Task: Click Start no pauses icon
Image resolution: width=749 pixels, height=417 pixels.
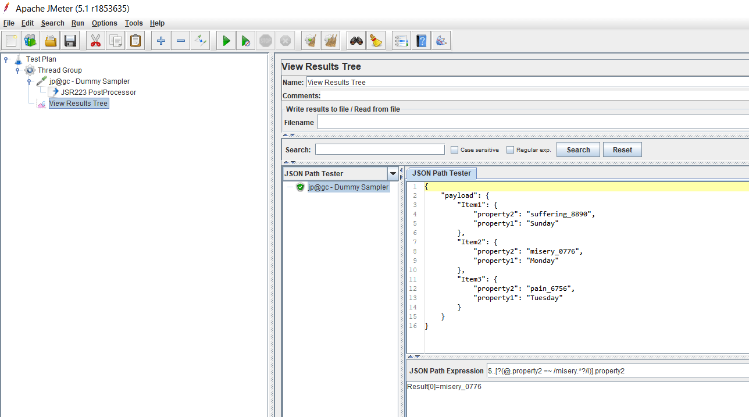Action: point(246,41)
